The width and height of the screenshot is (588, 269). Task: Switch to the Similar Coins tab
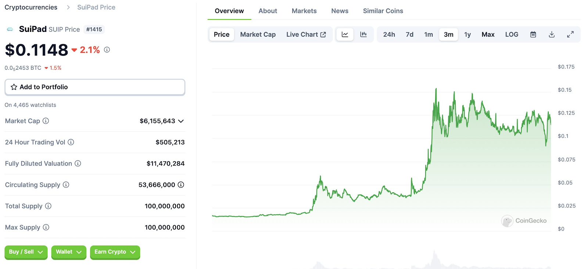(x=383, y=11)
